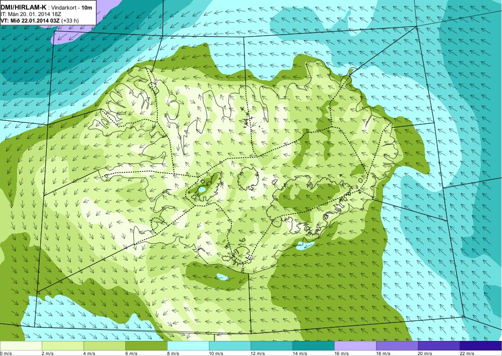Screen dimensions: 502x356
Task: Click the "0 m/s" legend label
Action: (6, 353)
